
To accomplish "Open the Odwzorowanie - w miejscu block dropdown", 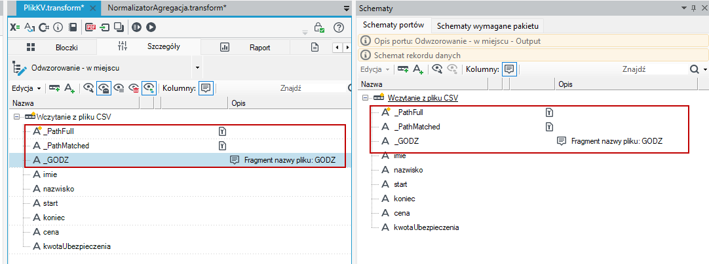I will pyautogui.click(x=198, y=68).
